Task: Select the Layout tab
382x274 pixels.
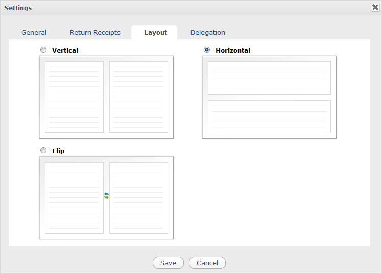Action: 155,32
